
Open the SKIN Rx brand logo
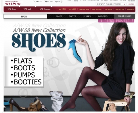[38, 1]
